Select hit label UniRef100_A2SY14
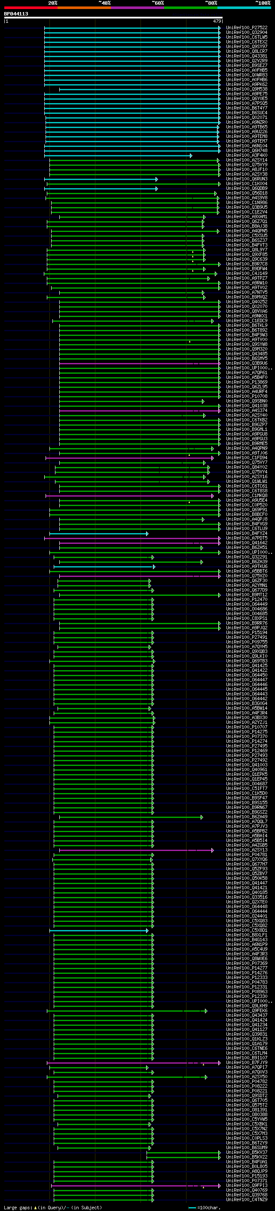 click(x=247, y=160)
